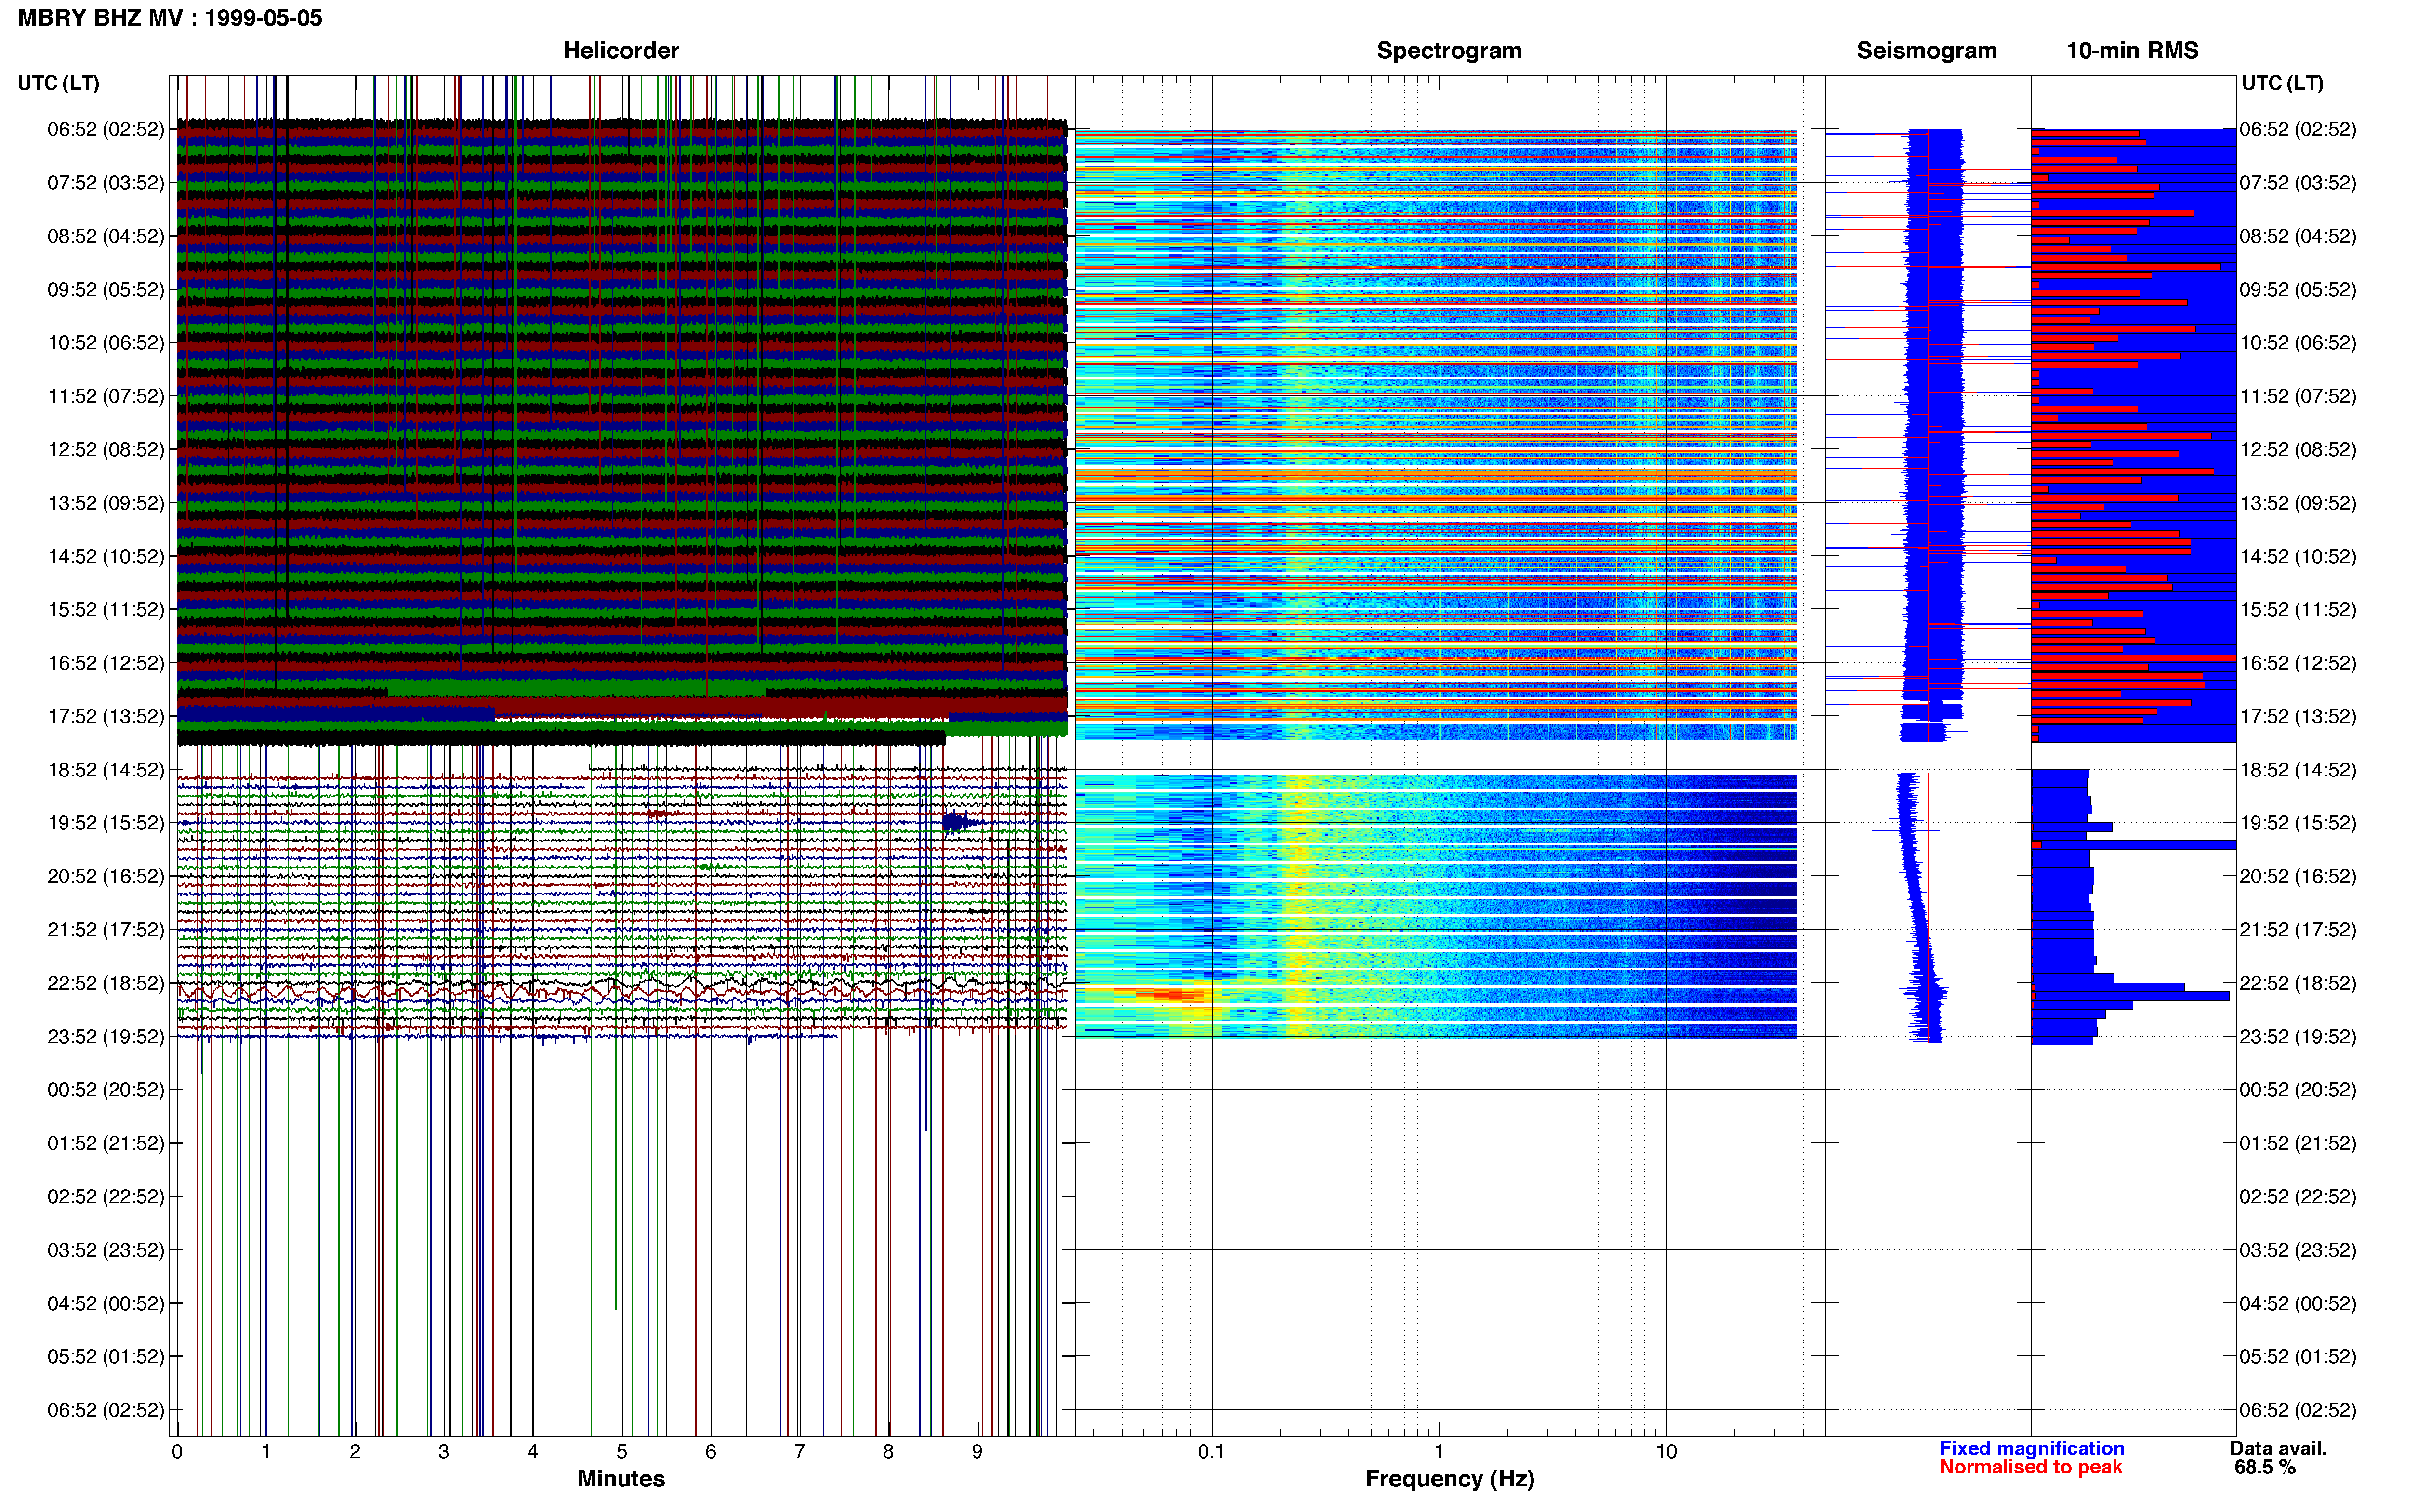Viewport: 2418px width, 1512px height.
Task: Click right time label '12:52 (08:52)'
Action: click(2297, 449)
